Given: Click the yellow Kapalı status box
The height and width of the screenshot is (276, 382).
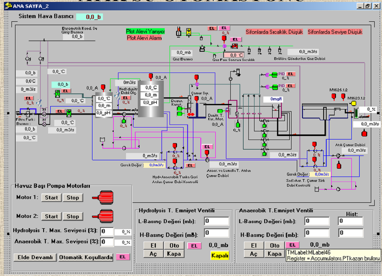Looking at the screenshot, I should click(x=220, y=255).
